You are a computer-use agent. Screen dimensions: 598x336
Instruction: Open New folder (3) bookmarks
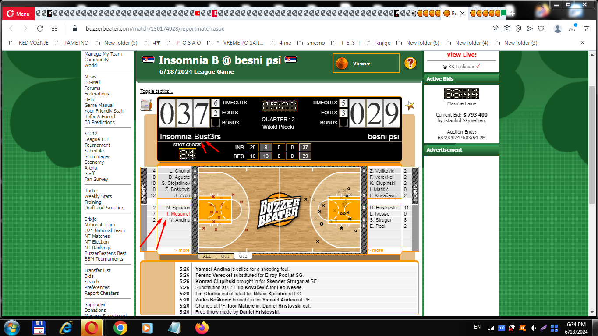[516, 43]
